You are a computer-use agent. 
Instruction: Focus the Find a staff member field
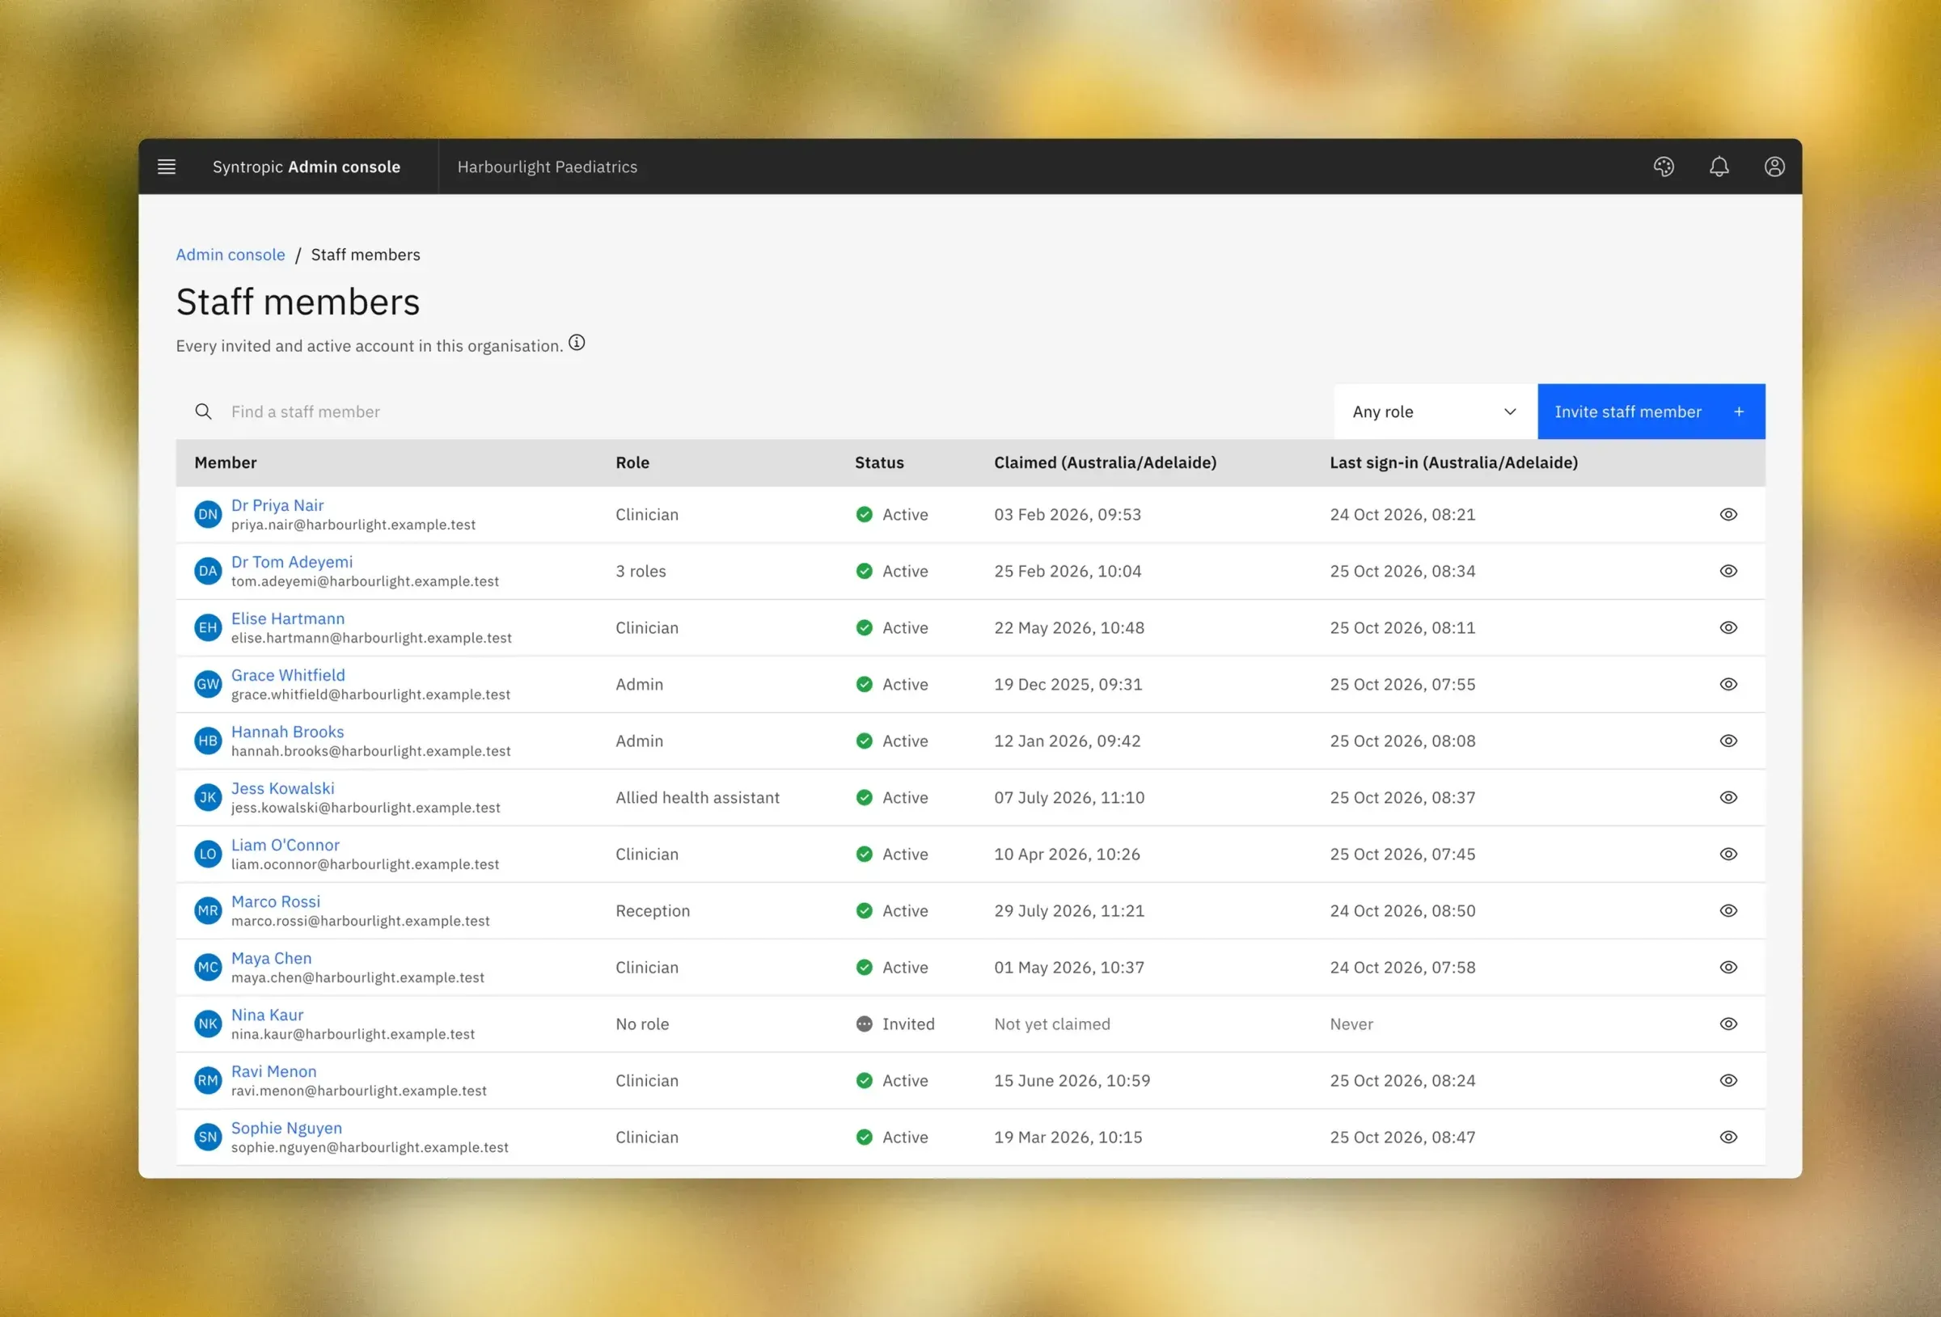(x=755, y=412)
